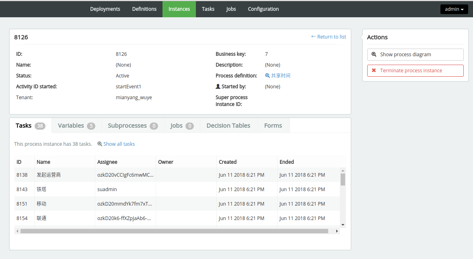
Task: Select the Instances navigation item
Action: pos(179,9)
